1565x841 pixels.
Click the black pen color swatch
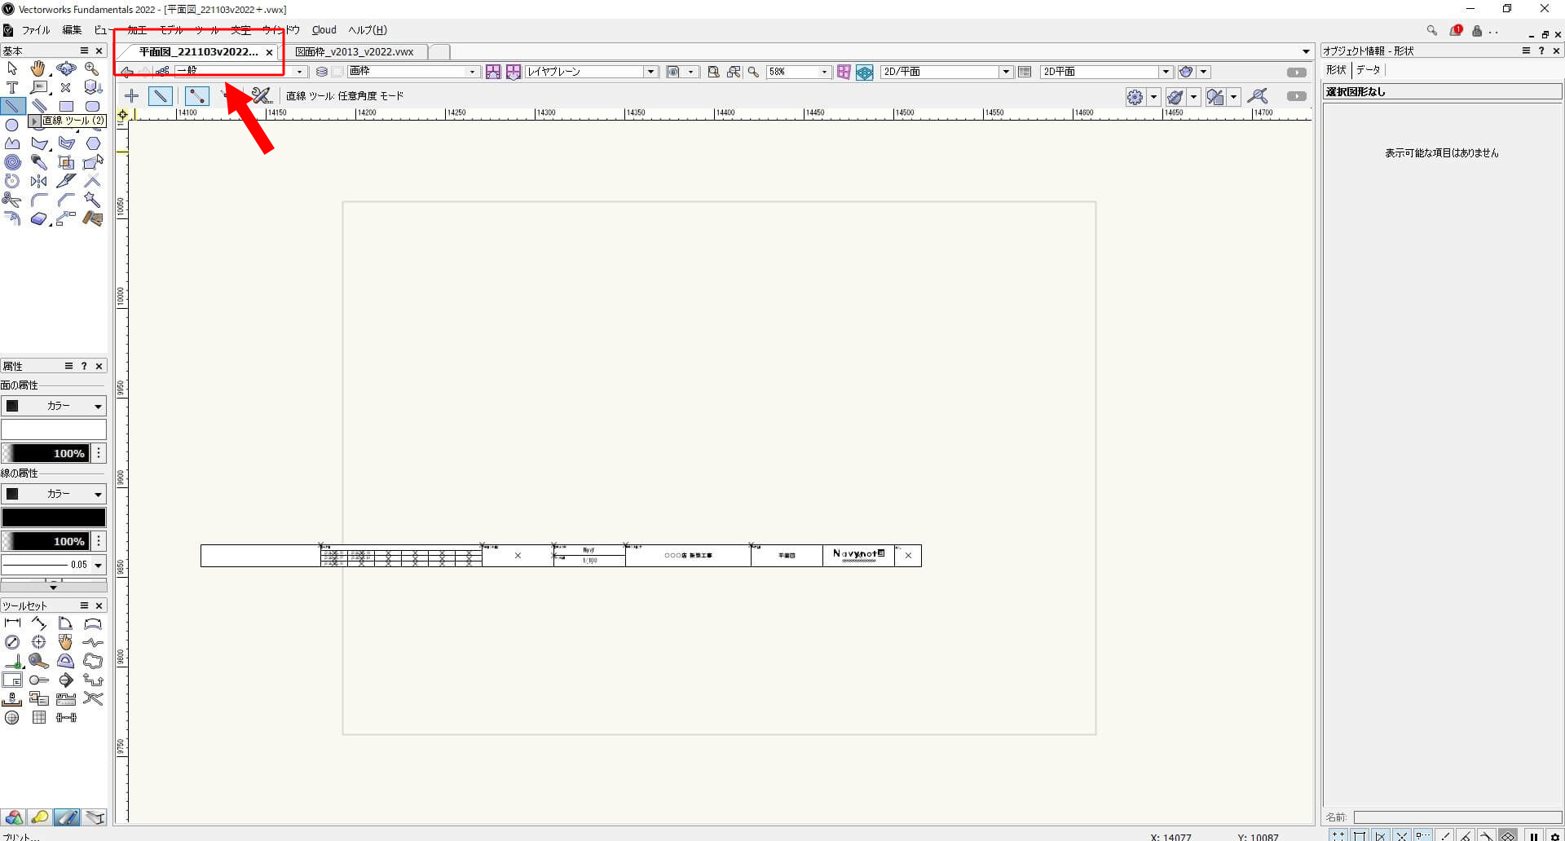coord(54,517)
